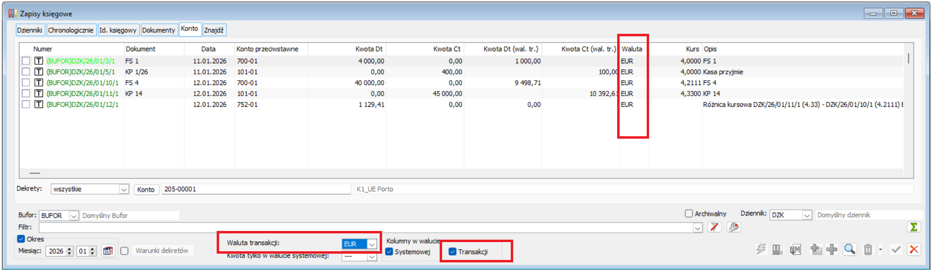Click the red X close icon
This screenshot has height=273, width=933.
coord(914,249)
